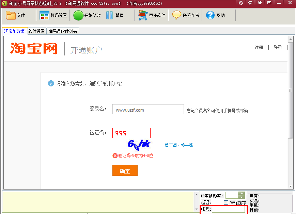The width and height of the screenshot is (296, 214).
Task: Click the blue info icon beside the prompt
Action: tap(51, 83)
